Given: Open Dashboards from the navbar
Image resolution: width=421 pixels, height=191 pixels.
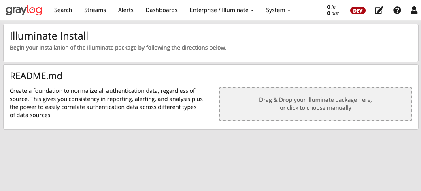Looking at the screenshot, I should [162, 10].
